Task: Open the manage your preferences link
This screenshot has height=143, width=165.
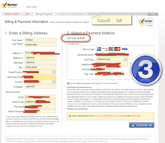Action: pyautogui.click(x=77, y=109)
